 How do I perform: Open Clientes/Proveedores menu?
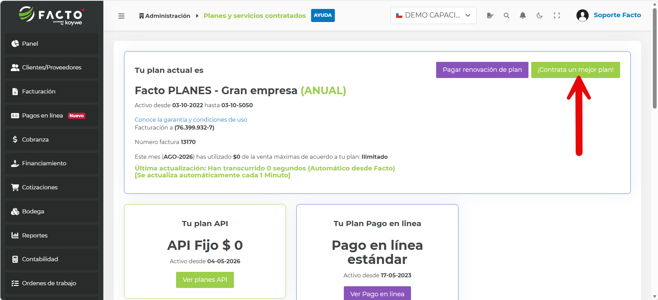tap(52, 67)
